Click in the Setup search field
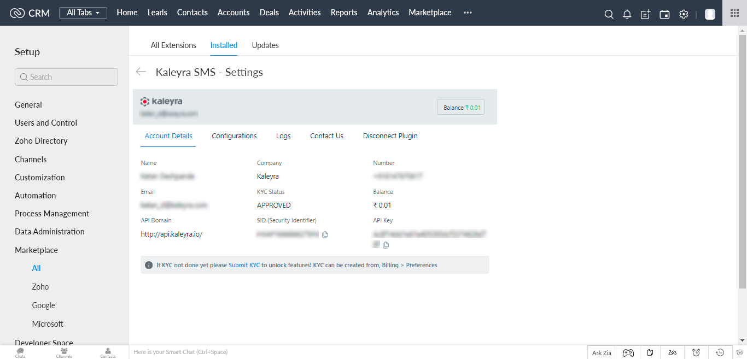The height and width of the screenshot is (359, 747). (x=66, y=77)
